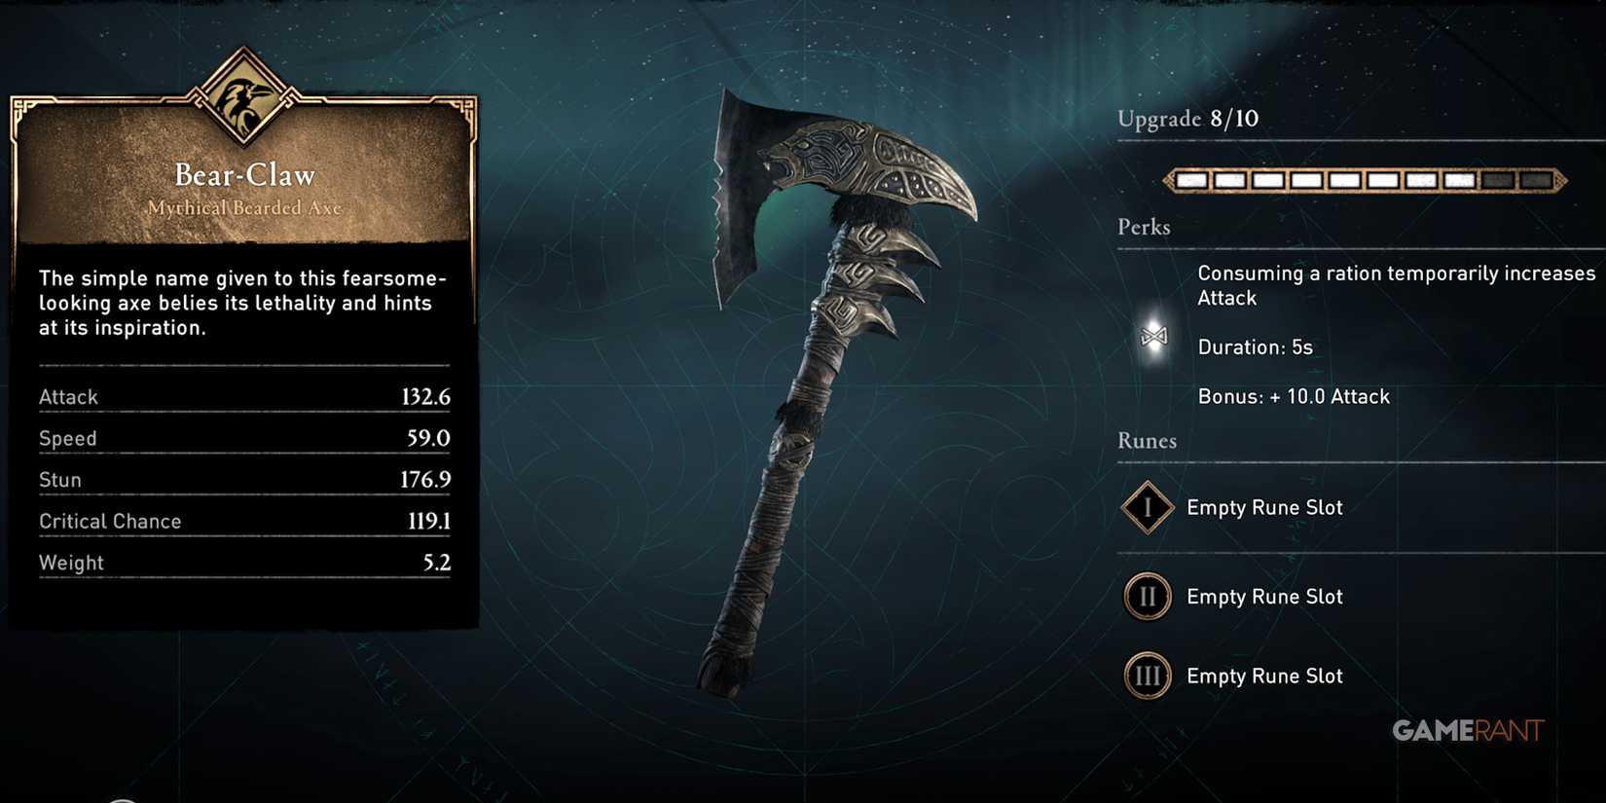
Task: Click the Bear-Claw weapon title
Action: coord(244,175)
